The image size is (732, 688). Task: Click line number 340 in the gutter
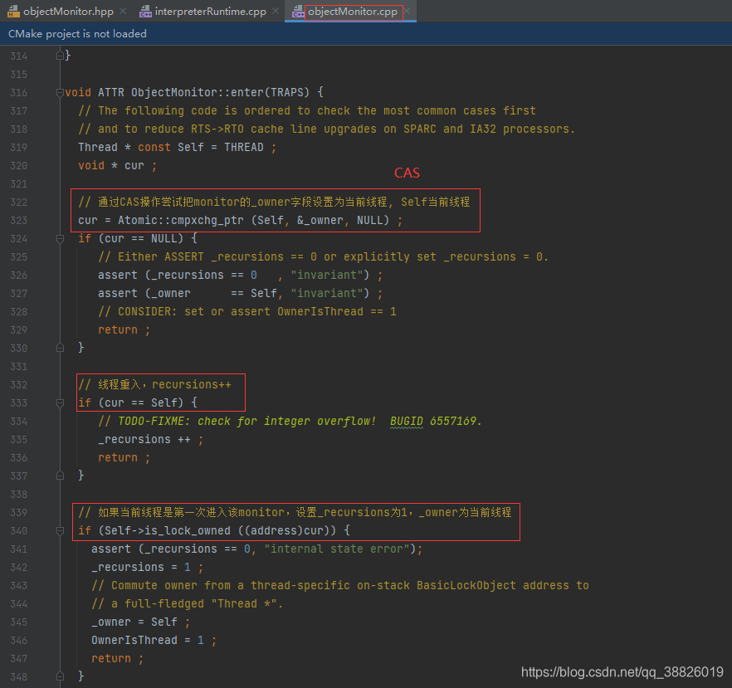tap(18, 530)
